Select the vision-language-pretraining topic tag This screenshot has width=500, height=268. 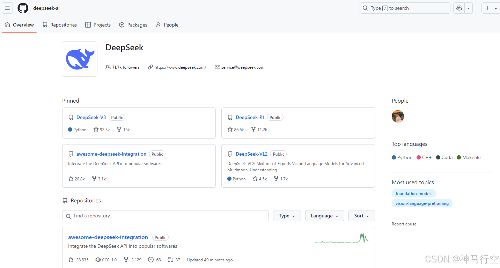click(422, 203)
